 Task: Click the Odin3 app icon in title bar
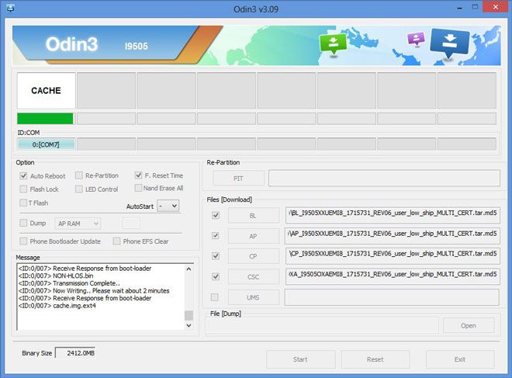(x=10, y=8)
